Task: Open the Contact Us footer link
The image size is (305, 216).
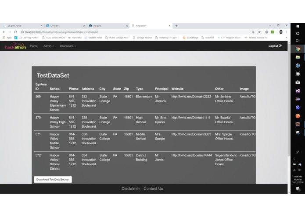Action: click(153, 188)
